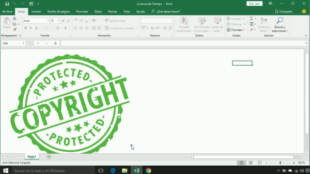The image size is (310, 174).
Task: Switch to Diseño de página tab
Action: point(58,12)
